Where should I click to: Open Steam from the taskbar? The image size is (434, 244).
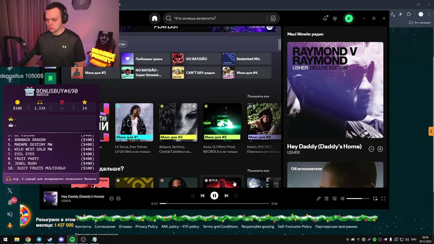click(50, 239)
